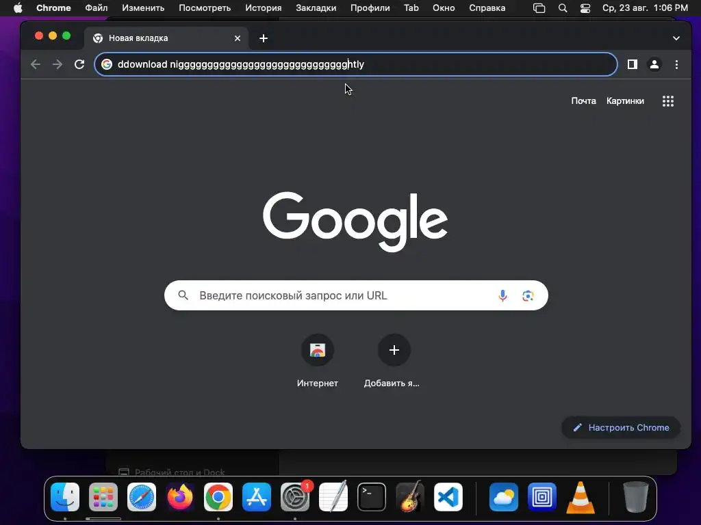The image size is (701, 525).
Task: Open the Weather app in Dock
Action: click(504, 497)
